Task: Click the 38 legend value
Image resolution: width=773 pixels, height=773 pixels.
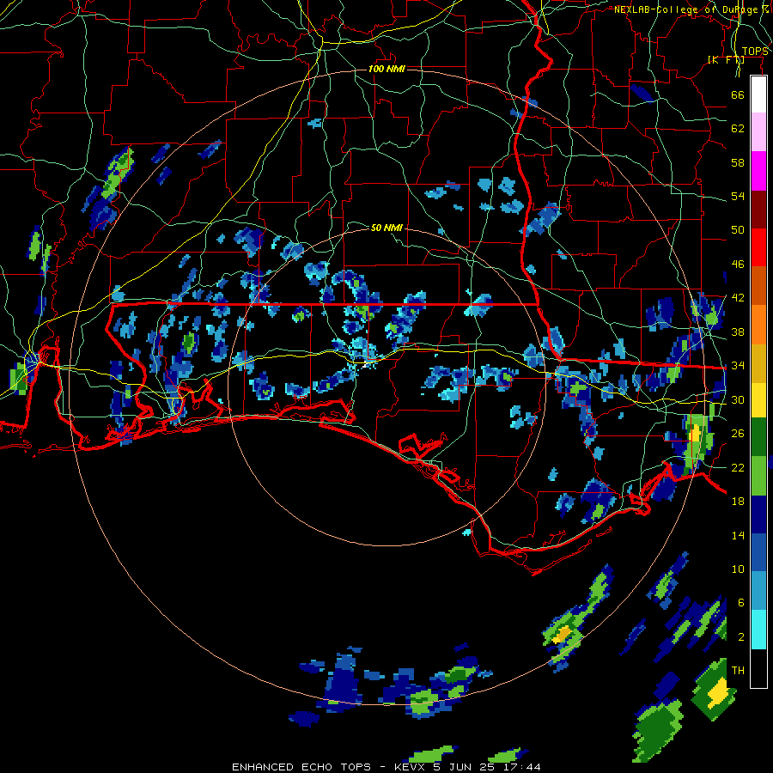Action: point(738,332)
